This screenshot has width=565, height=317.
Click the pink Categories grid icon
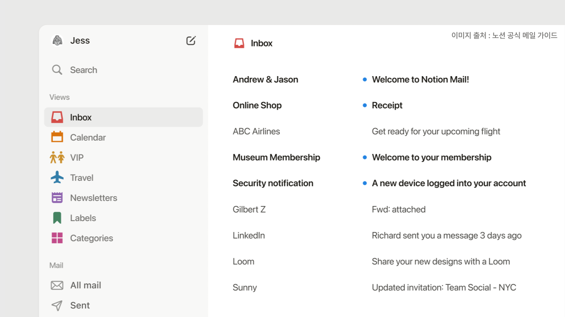coord(57,238)
